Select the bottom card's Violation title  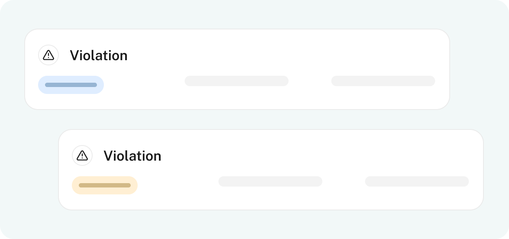[132, 156]
